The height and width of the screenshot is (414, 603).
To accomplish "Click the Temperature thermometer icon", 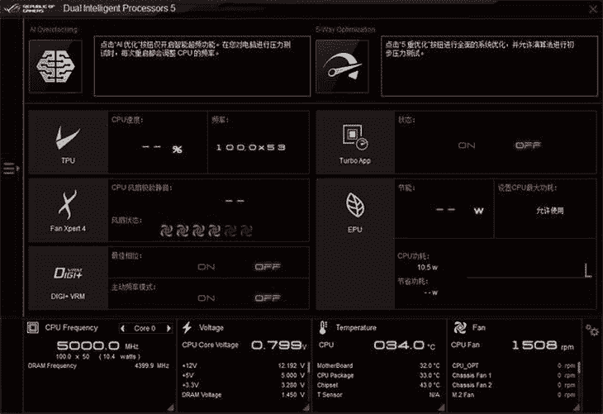I will (323, 327).
